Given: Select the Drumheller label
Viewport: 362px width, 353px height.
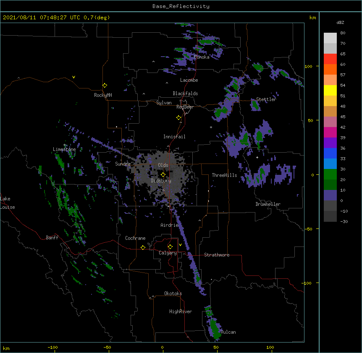Looking at the screenshot, I should [x=268, y=204].
